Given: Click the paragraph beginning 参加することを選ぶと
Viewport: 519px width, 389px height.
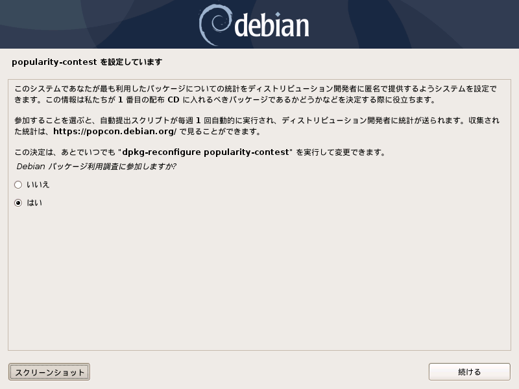Looking at the screenshot, I should 257,126.
